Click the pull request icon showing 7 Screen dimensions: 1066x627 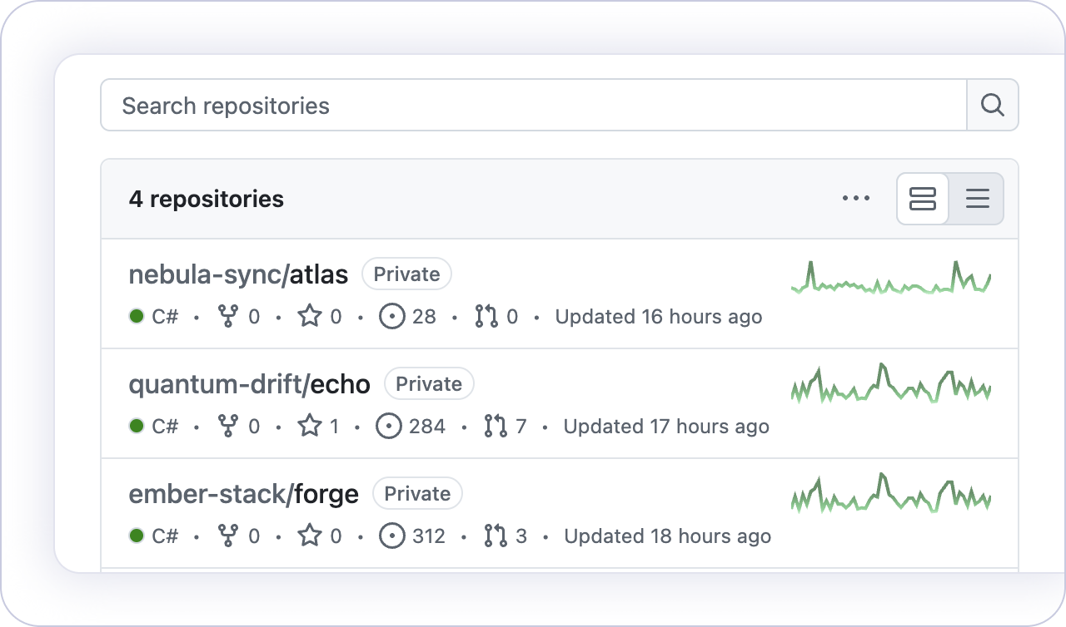pos(496,426)
